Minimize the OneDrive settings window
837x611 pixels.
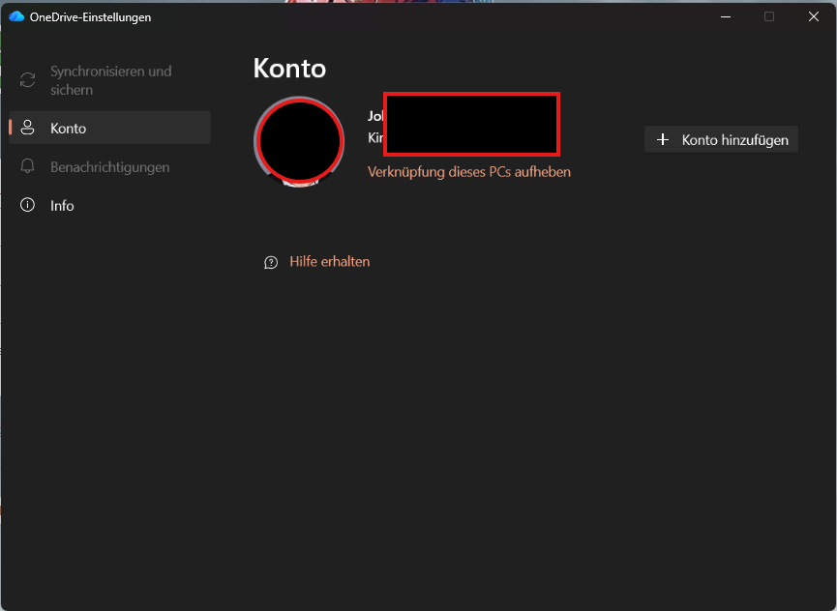726,17
